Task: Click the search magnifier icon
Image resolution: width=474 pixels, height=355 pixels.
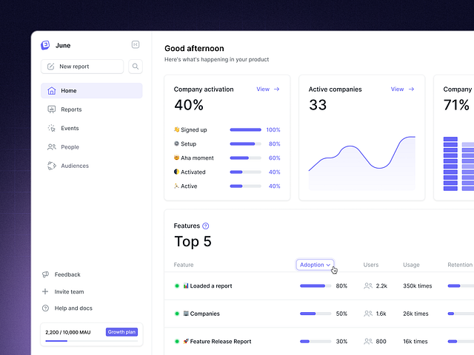Action: click(x=135, y=67)
